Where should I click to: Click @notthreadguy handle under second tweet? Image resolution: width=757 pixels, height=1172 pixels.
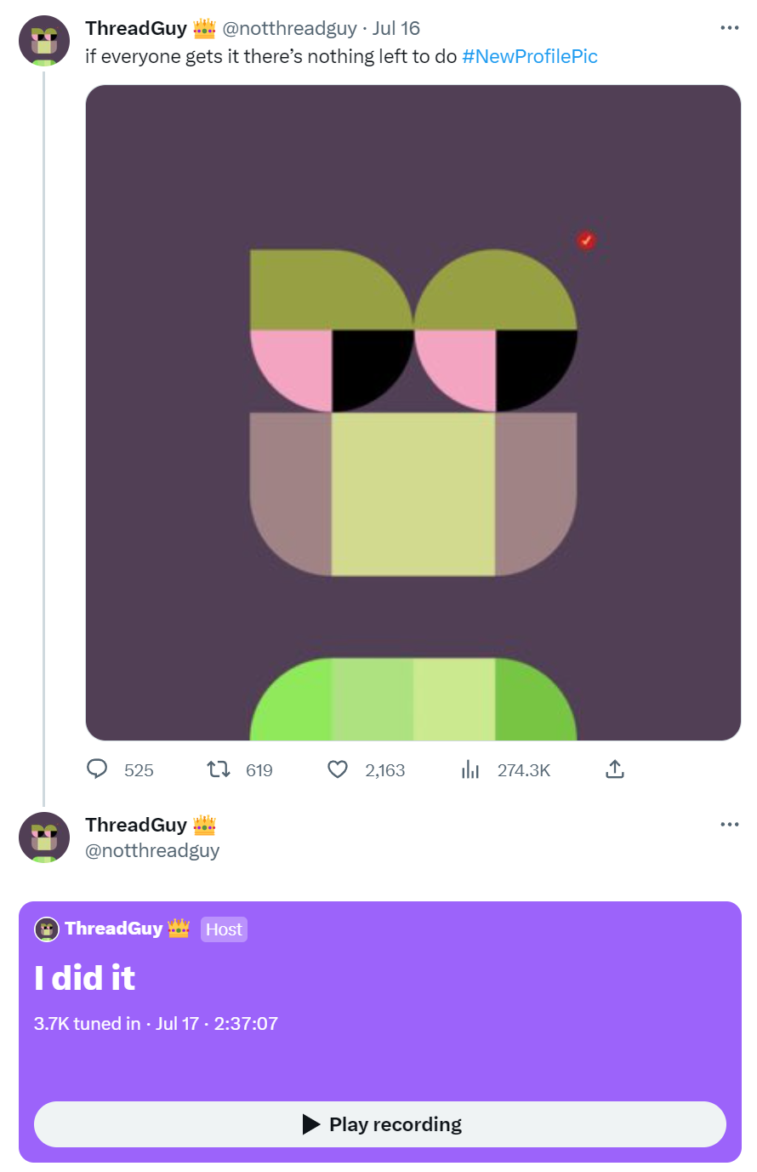coord(152,850)
